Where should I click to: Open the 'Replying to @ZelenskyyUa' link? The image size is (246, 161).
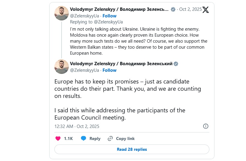pos(96,22)
